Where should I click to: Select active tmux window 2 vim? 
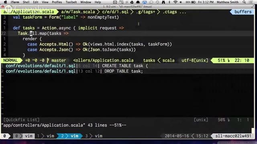pyautogui.click(x=69, y=136)
